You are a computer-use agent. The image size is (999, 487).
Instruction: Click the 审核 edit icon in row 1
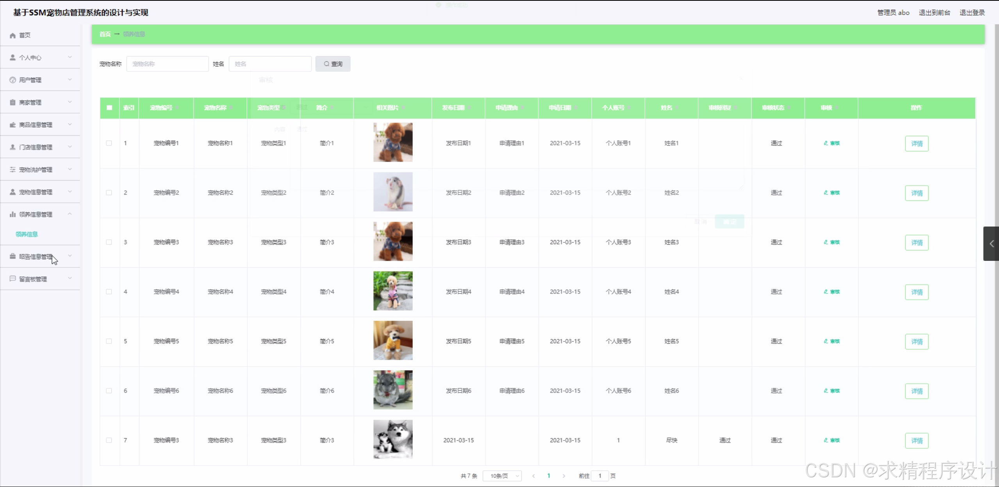(x=826, y=143)
